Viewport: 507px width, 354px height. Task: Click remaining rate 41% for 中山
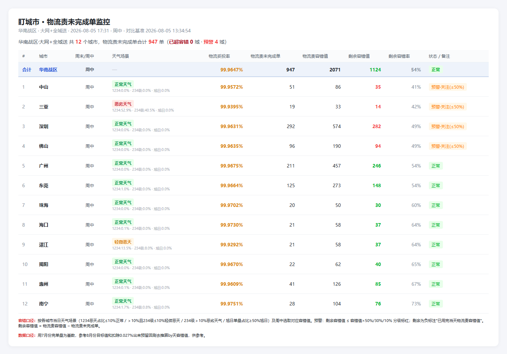point(416,87)
